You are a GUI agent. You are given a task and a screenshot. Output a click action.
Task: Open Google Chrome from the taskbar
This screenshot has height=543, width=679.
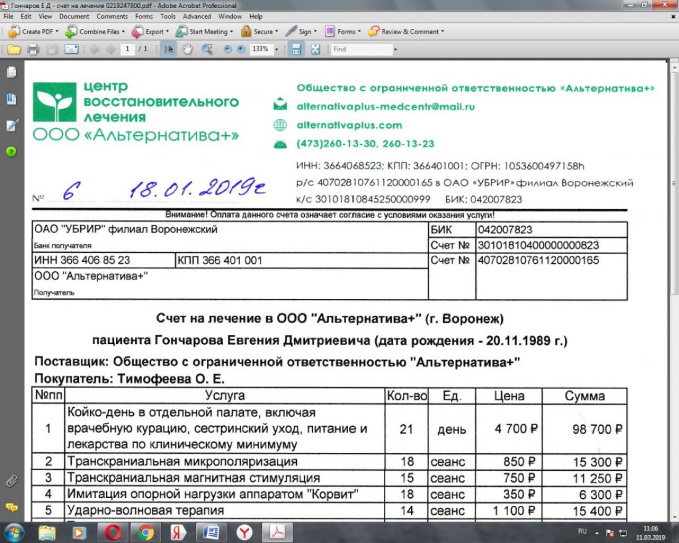[x=145, y=532]
